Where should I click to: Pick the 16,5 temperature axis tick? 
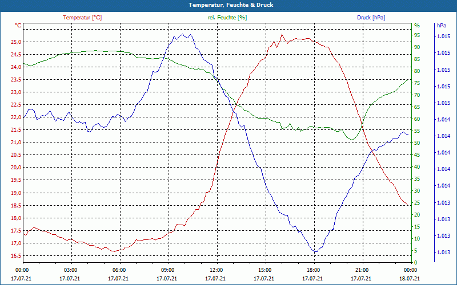(x=16, y=255)
